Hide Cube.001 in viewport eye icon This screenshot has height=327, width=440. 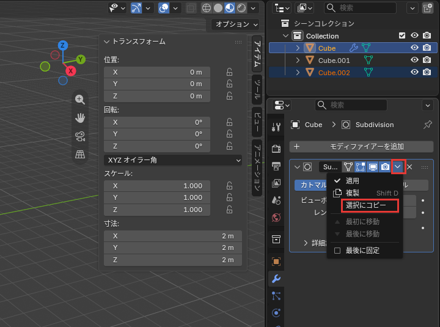click(x=414, y=60)
